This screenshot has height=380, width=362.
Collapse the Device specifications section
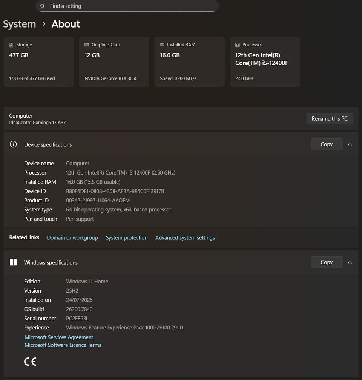click(x=350, y=144)
